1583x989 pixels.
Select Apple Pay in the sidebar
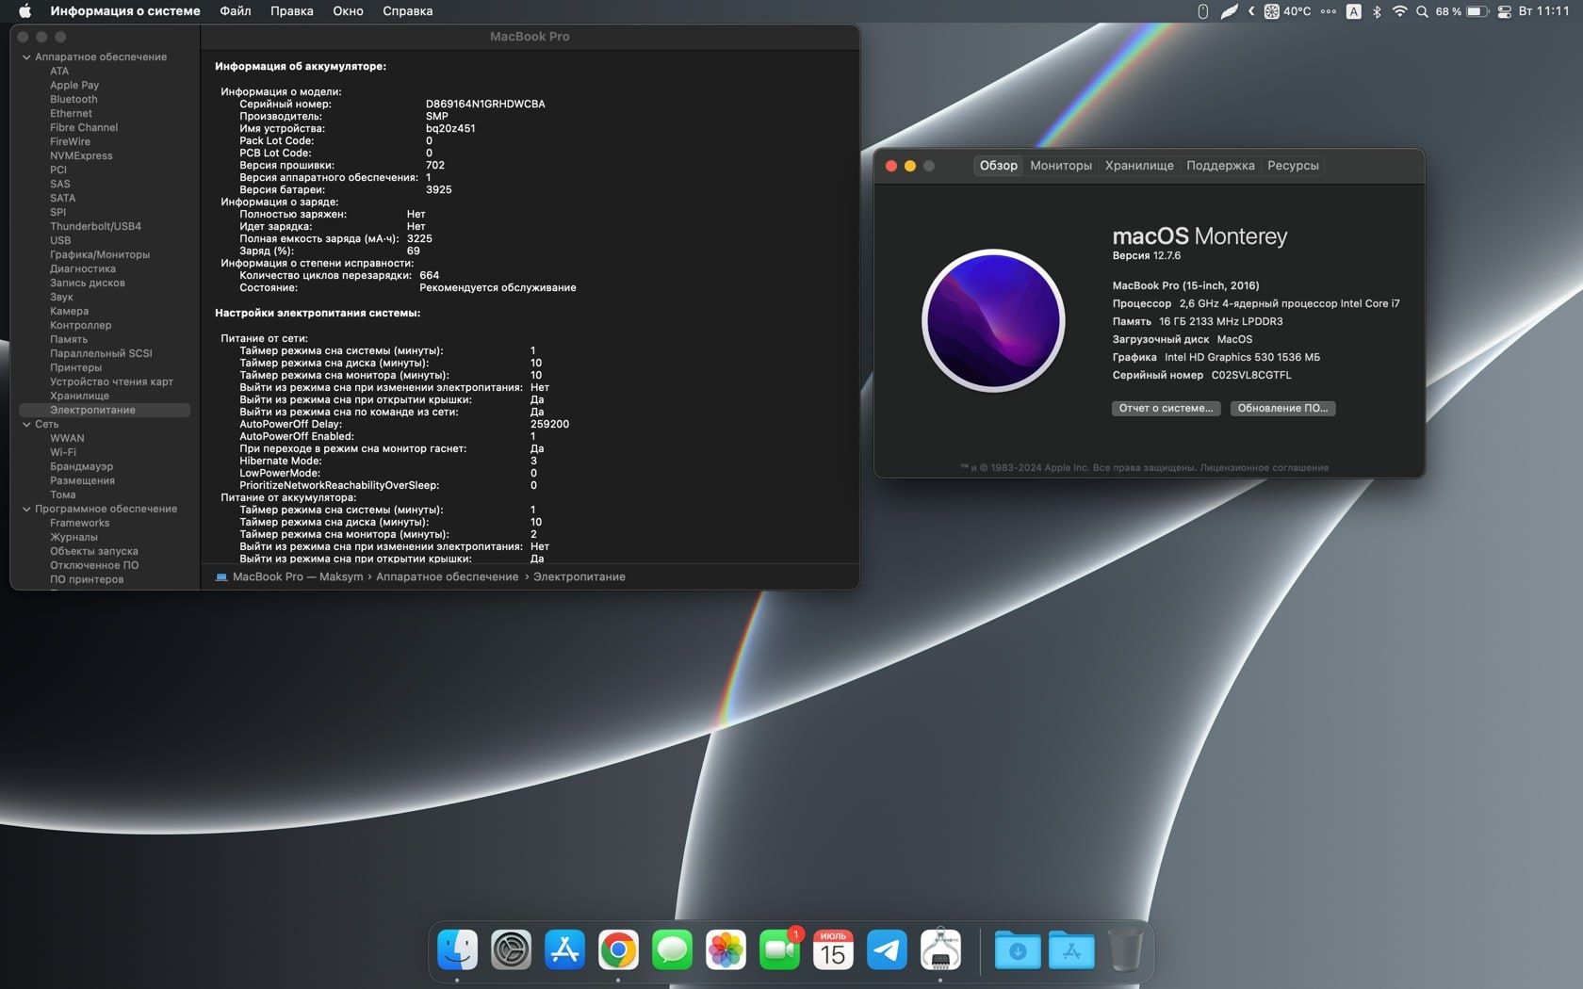74,85
